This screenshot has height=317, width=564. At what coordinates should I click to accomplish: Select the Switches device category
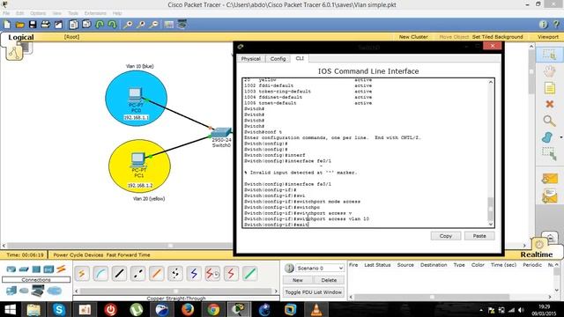pyautogui.click(x=24, y=269)
